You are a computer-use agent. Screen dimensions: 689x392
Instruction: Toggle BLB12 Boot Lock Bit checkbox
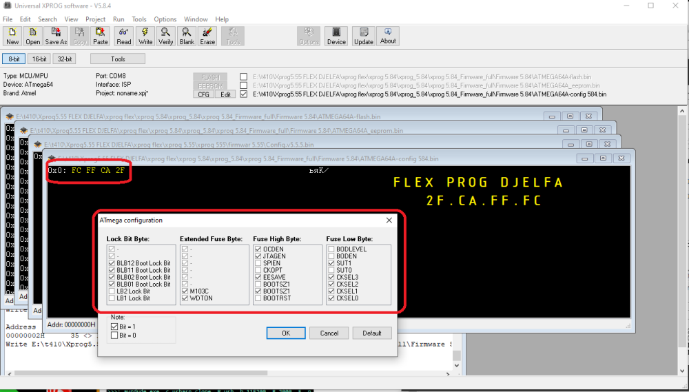coord(112,263)
